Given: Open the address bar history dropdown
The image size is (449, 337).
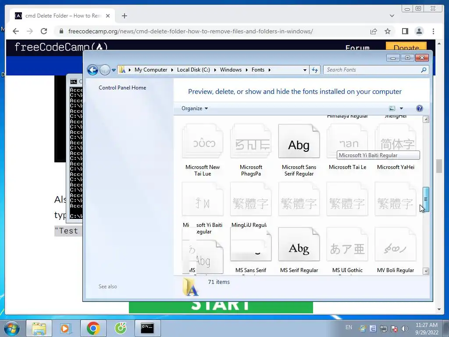Looking at the screenshot, I should click(x=305, y=70).
